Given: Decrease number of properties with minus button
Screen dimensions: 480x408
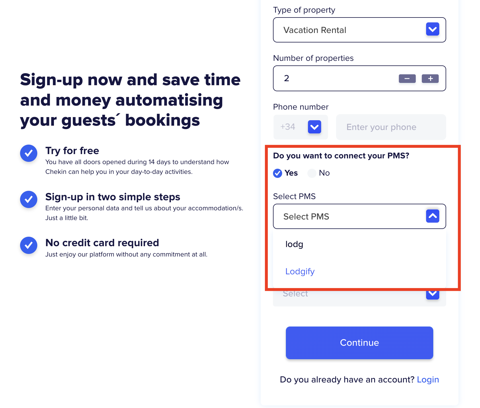Looking at the screenshot, I should (407, 79).
